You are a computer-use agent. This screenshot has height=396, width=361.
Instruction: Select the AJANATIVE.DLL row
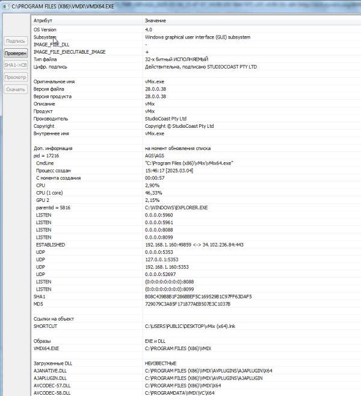(x=196, y=371)
